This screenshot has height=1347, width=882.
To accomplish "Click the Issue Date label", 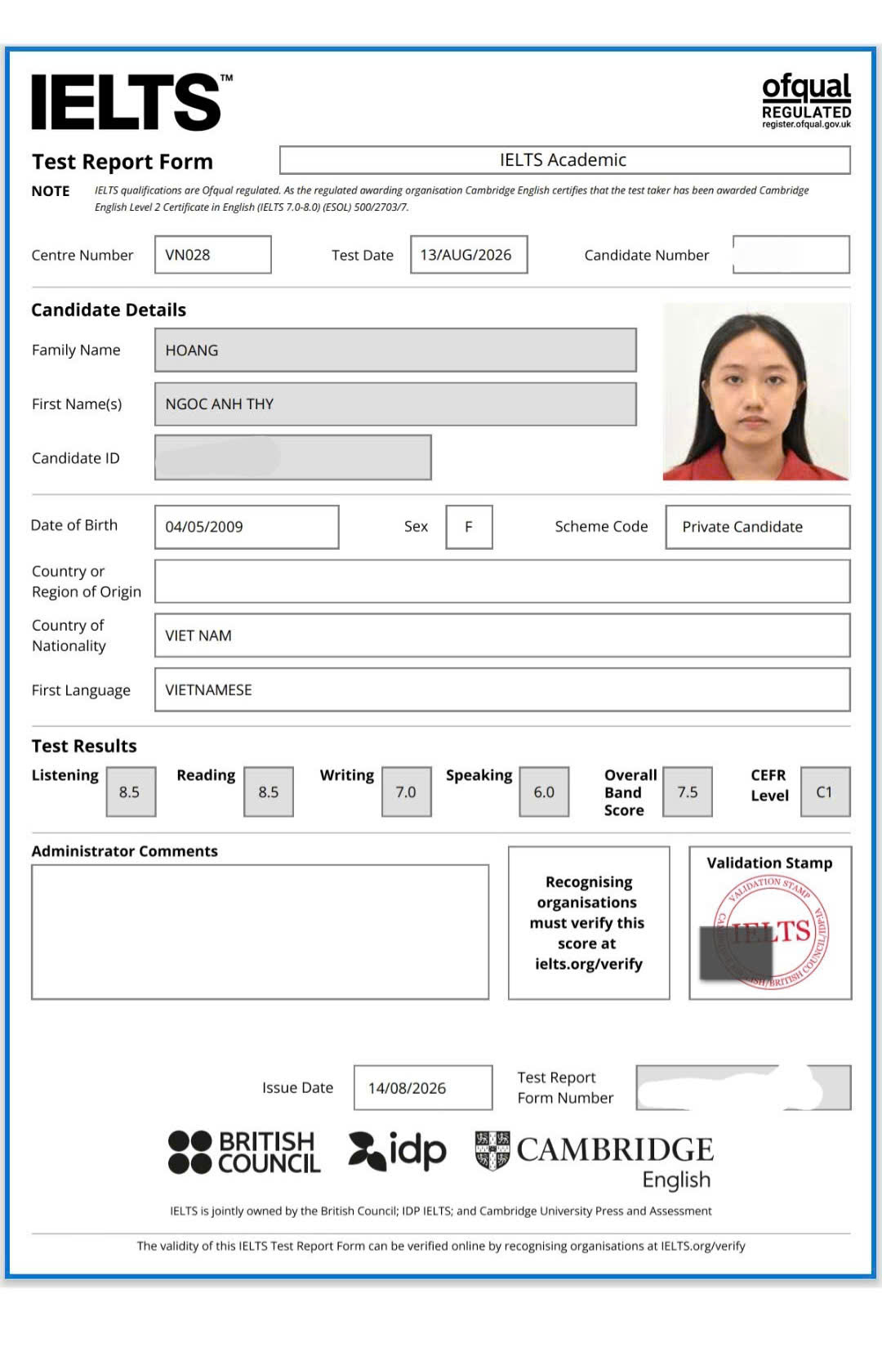I will click(297, 1087).
